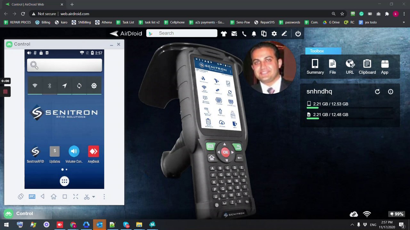Open Athena bookmark
Viewport: 410px width, 230px height.
click(x=103, y=22)
